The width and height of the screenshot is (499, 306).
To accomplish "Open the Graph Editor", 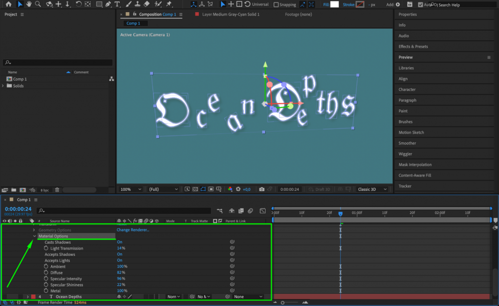I will click(x=263, y=211).
